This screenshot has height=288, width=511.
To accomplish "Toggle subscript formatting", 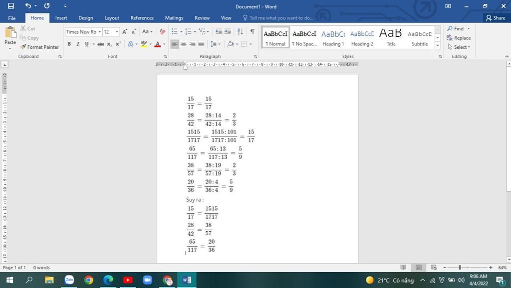I will [x=109, y=44].
